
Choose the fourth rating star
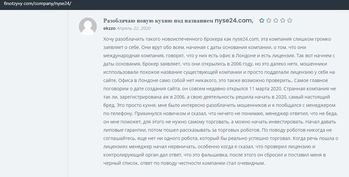(282, 21)
